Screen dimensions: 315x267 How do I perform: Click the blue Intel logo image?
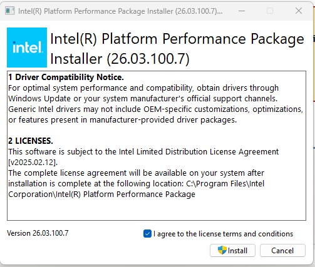(27, 48)
